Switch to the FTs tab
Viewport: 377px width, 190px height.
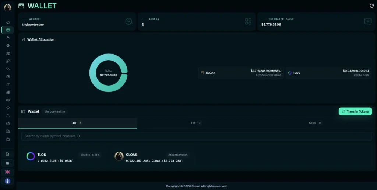196,123
